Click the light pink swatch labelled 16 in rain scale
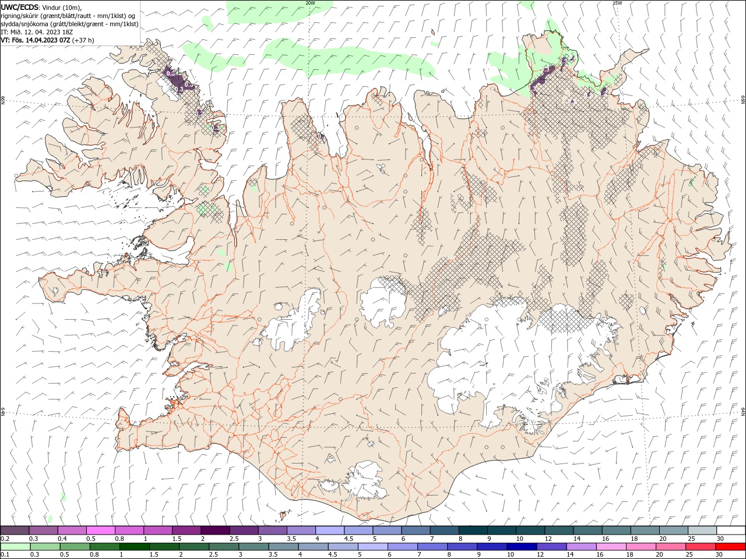Screen dimensions: 746x559 click(611, 547)
